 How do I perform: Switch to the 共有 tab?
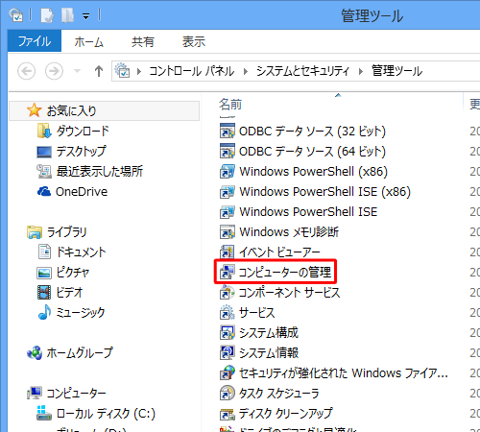pos(143,41)
